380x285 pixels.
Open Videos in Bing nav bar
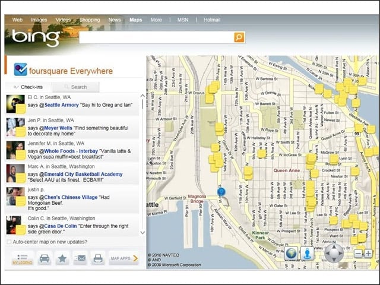coord(63,20)
